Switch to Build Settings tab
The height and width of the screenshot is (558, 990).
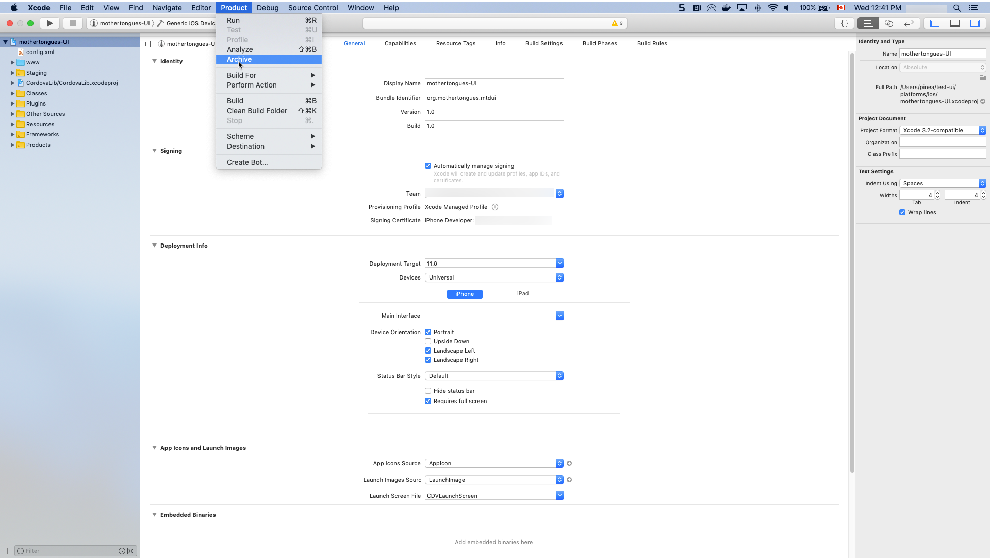click(544, 43)
